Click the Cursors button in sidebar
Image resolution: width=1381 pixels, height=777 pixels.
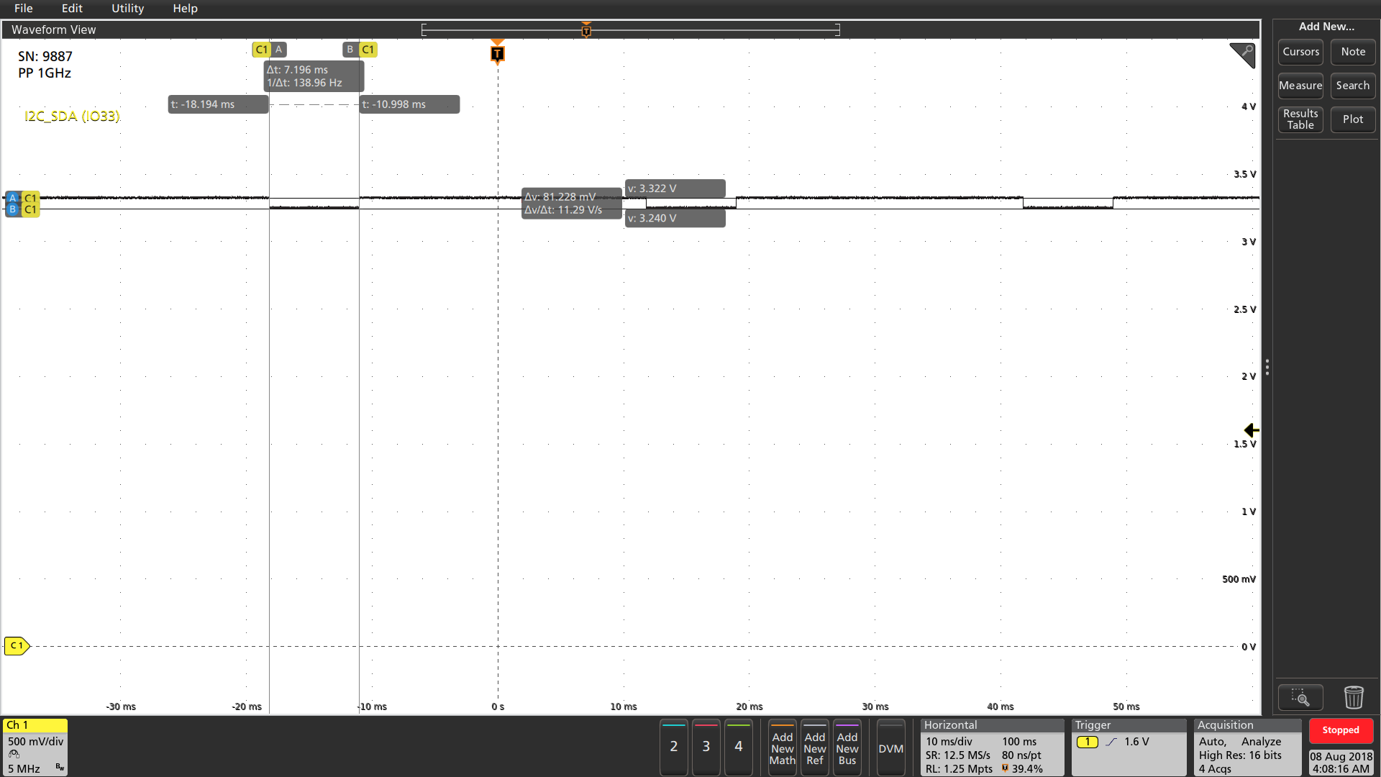[1300, 53]
